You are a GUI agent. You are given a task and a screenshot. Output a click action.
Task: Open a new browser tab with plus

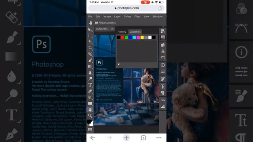click(x=126, y=138)
